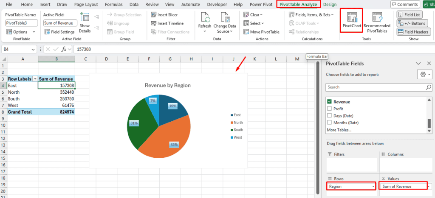Switch to the Design tab
The image size is (435, 198).
[x=330, y=4]
